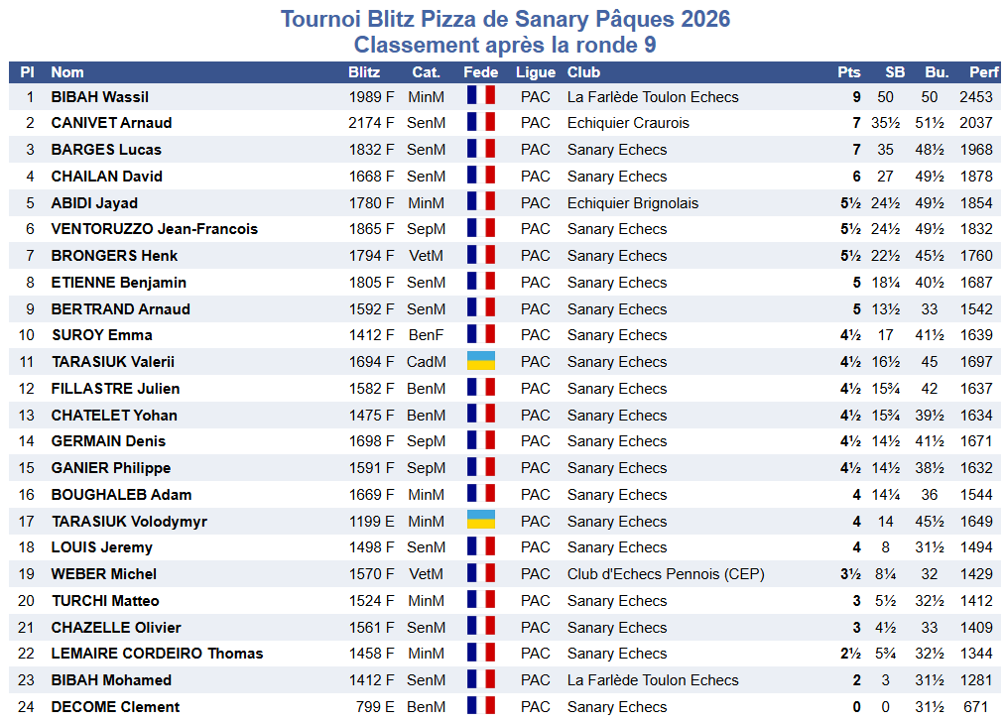Click the Perf column header

click(x=983, y=72)
